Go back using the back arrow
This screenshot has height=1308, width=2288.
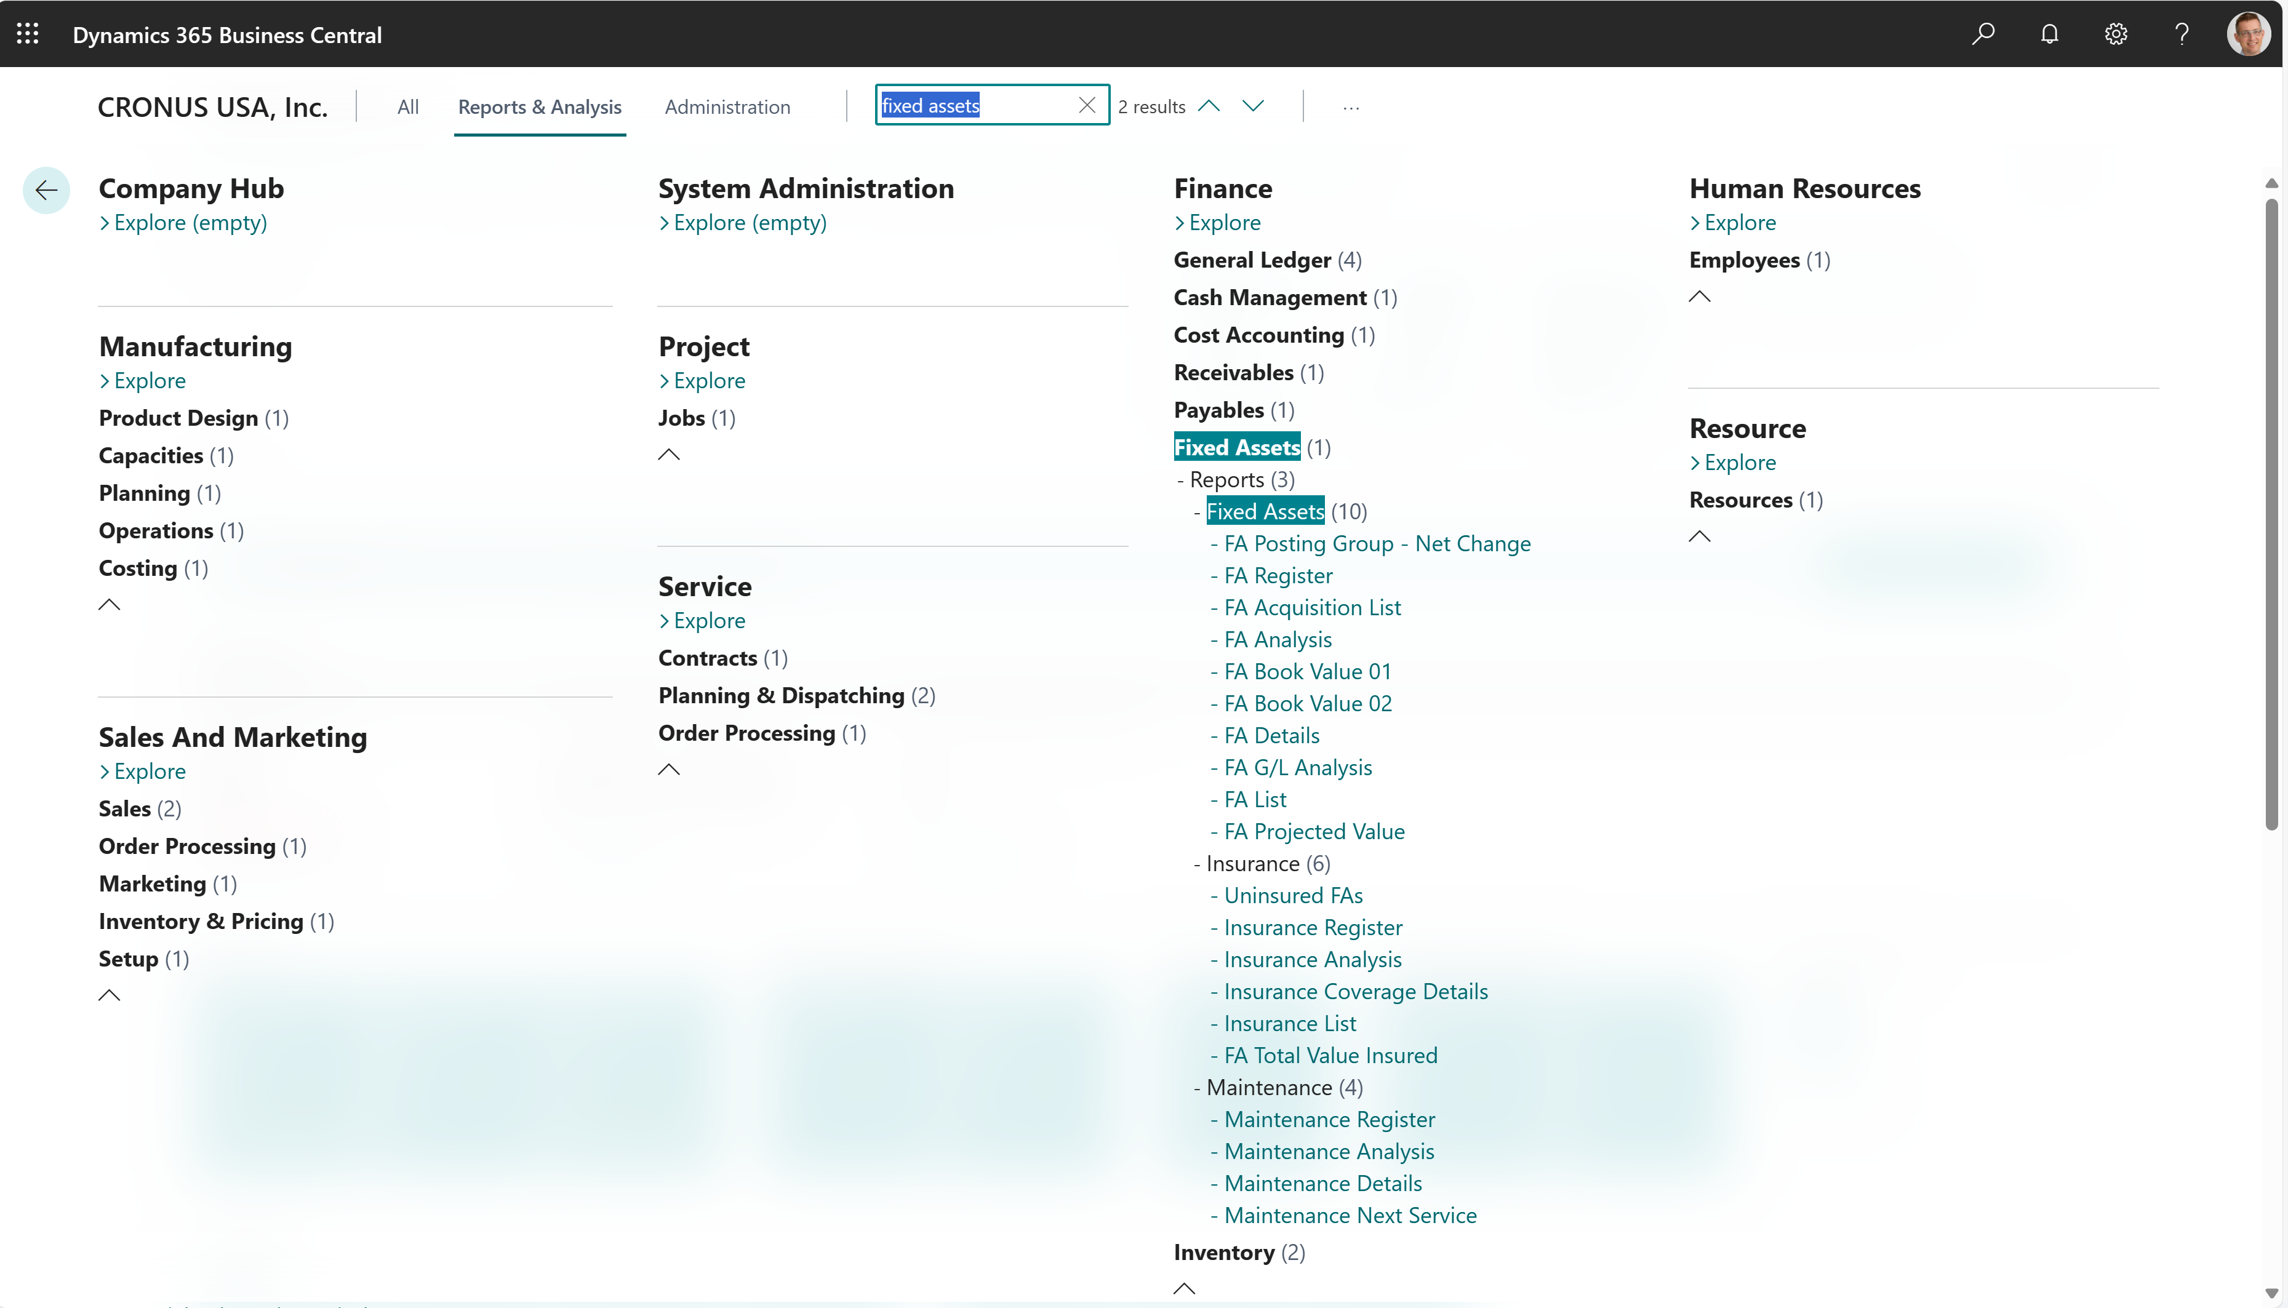pyautogui.click(x=46, y=189)
